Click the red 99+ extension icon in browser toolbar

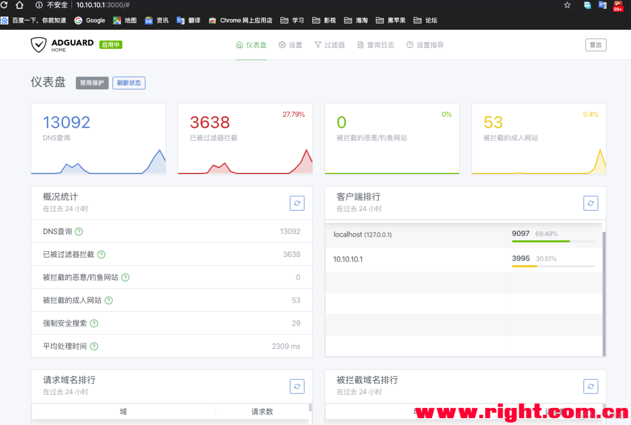pyautogui.click(x=618, y=6)
